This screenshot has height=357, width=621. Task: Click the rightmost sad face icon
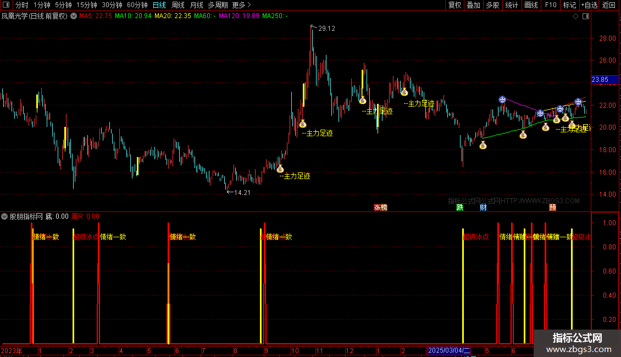pyautogui.click(x=578, y=102)
